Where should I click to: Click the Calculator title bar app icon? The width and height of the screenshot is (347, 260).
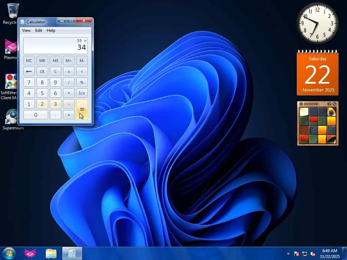point(22,22)
